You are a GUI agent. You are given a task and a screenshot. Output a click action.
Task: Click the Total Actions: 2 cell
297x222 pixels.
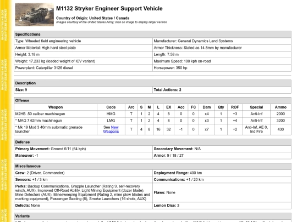pos(222,90)
